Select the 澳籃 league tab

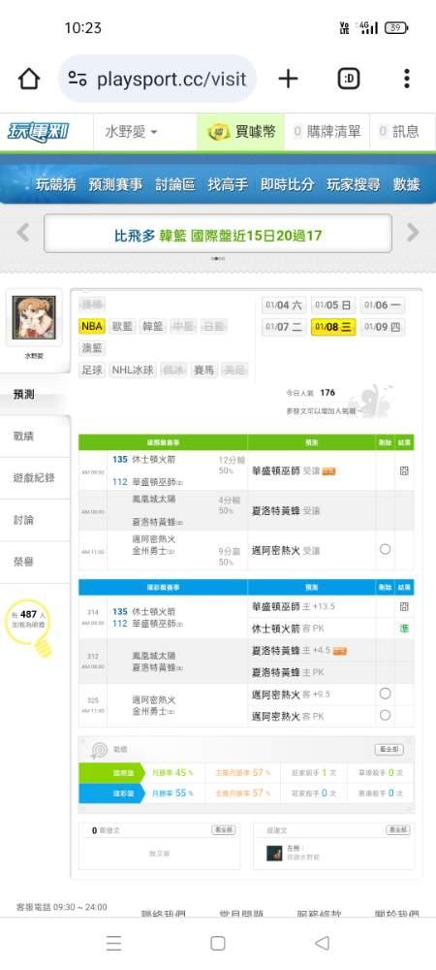(92, 348)
